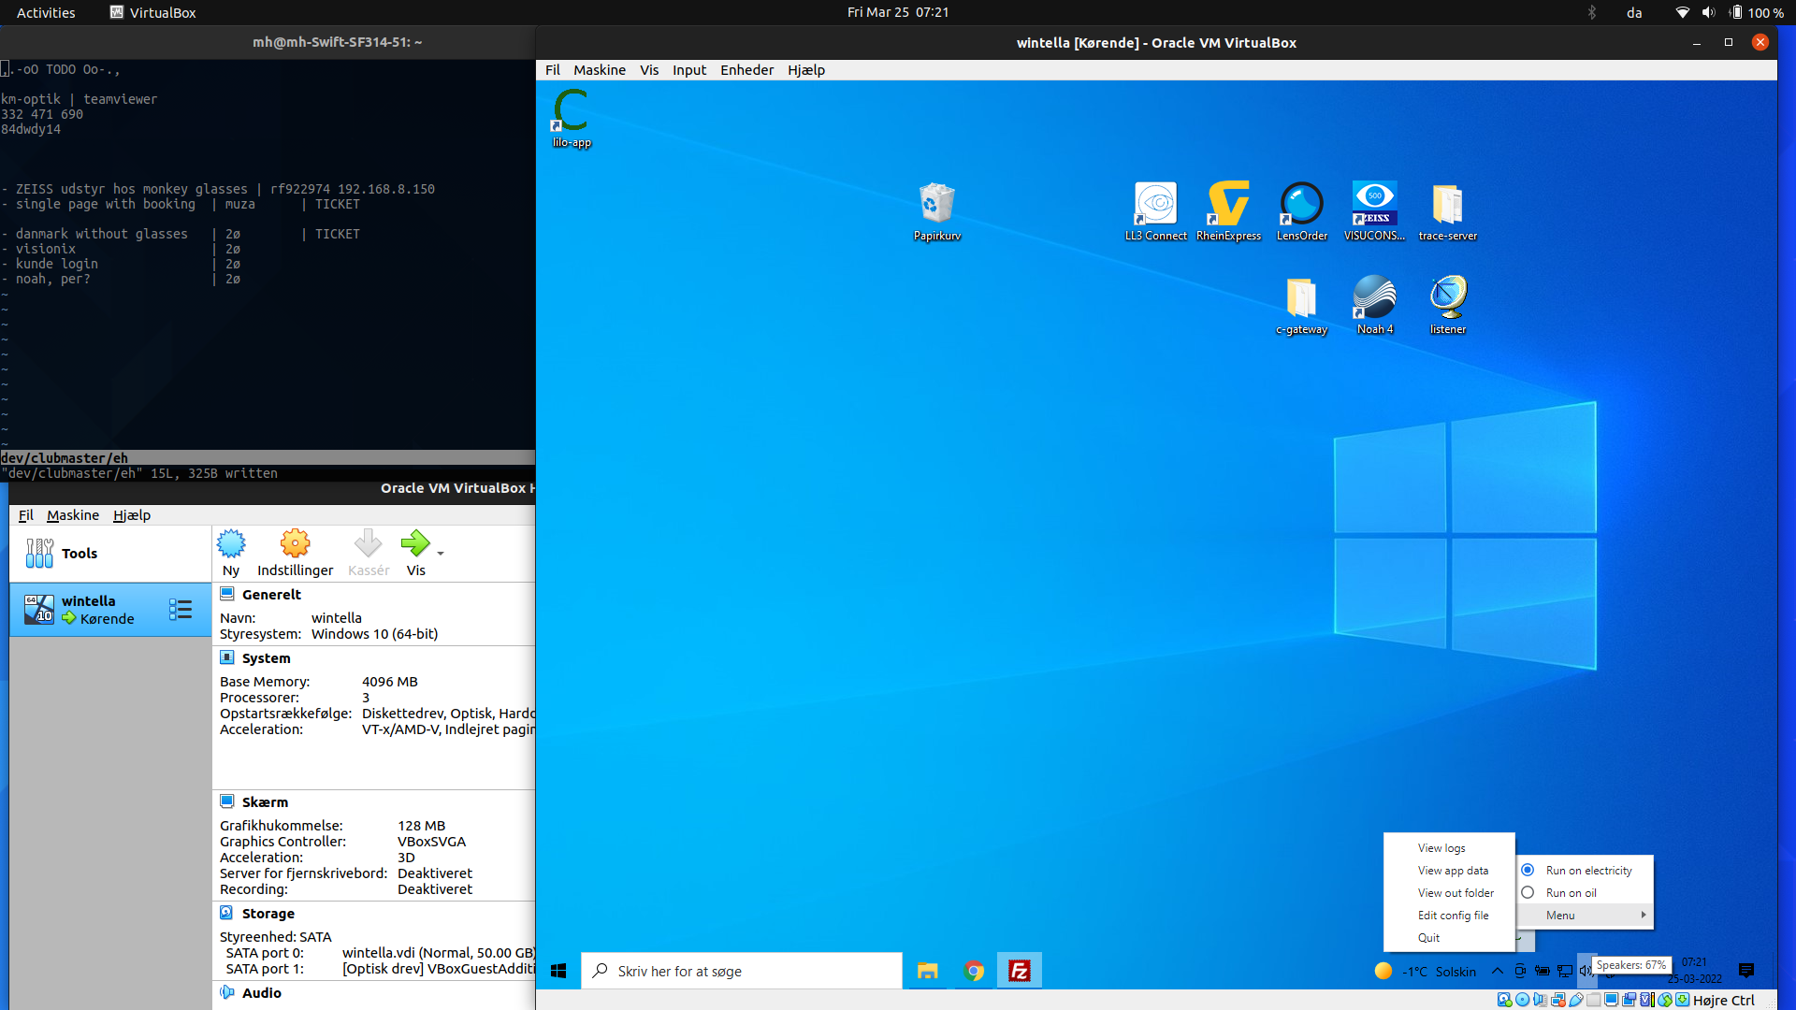The width and height of the screenshot is (1796, 1010).
Task: Click the Ny new machine icon
Action: tap(231, 544)
